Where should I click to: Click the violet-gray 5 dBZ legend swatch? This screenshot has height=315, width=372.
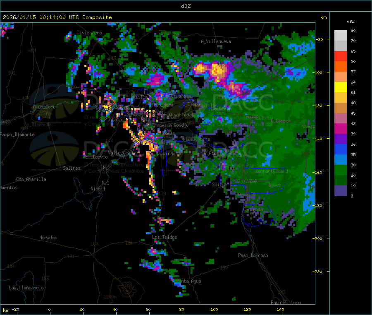[341, 191]
